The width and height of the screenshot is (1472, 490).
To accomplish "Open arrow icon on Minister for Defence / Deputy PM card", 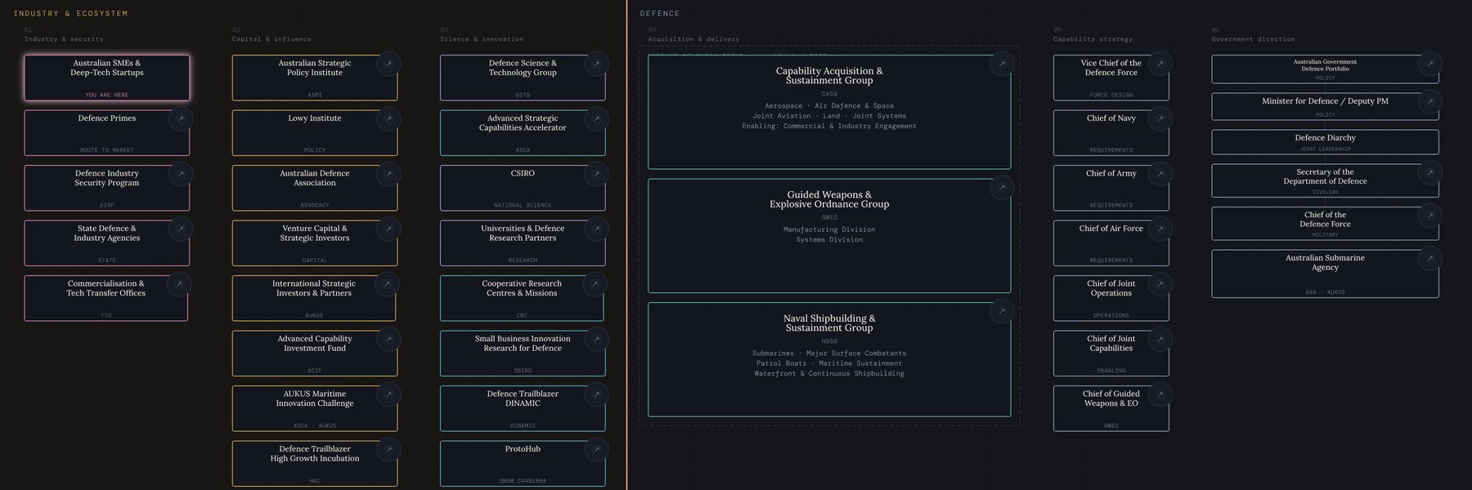I will 1429,101.
